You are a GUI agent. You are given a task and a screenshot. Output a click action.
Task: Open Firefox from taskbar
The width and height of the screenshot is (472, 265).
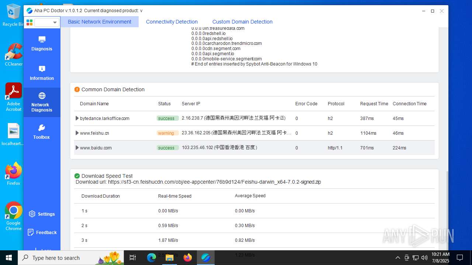coord(187,258)
